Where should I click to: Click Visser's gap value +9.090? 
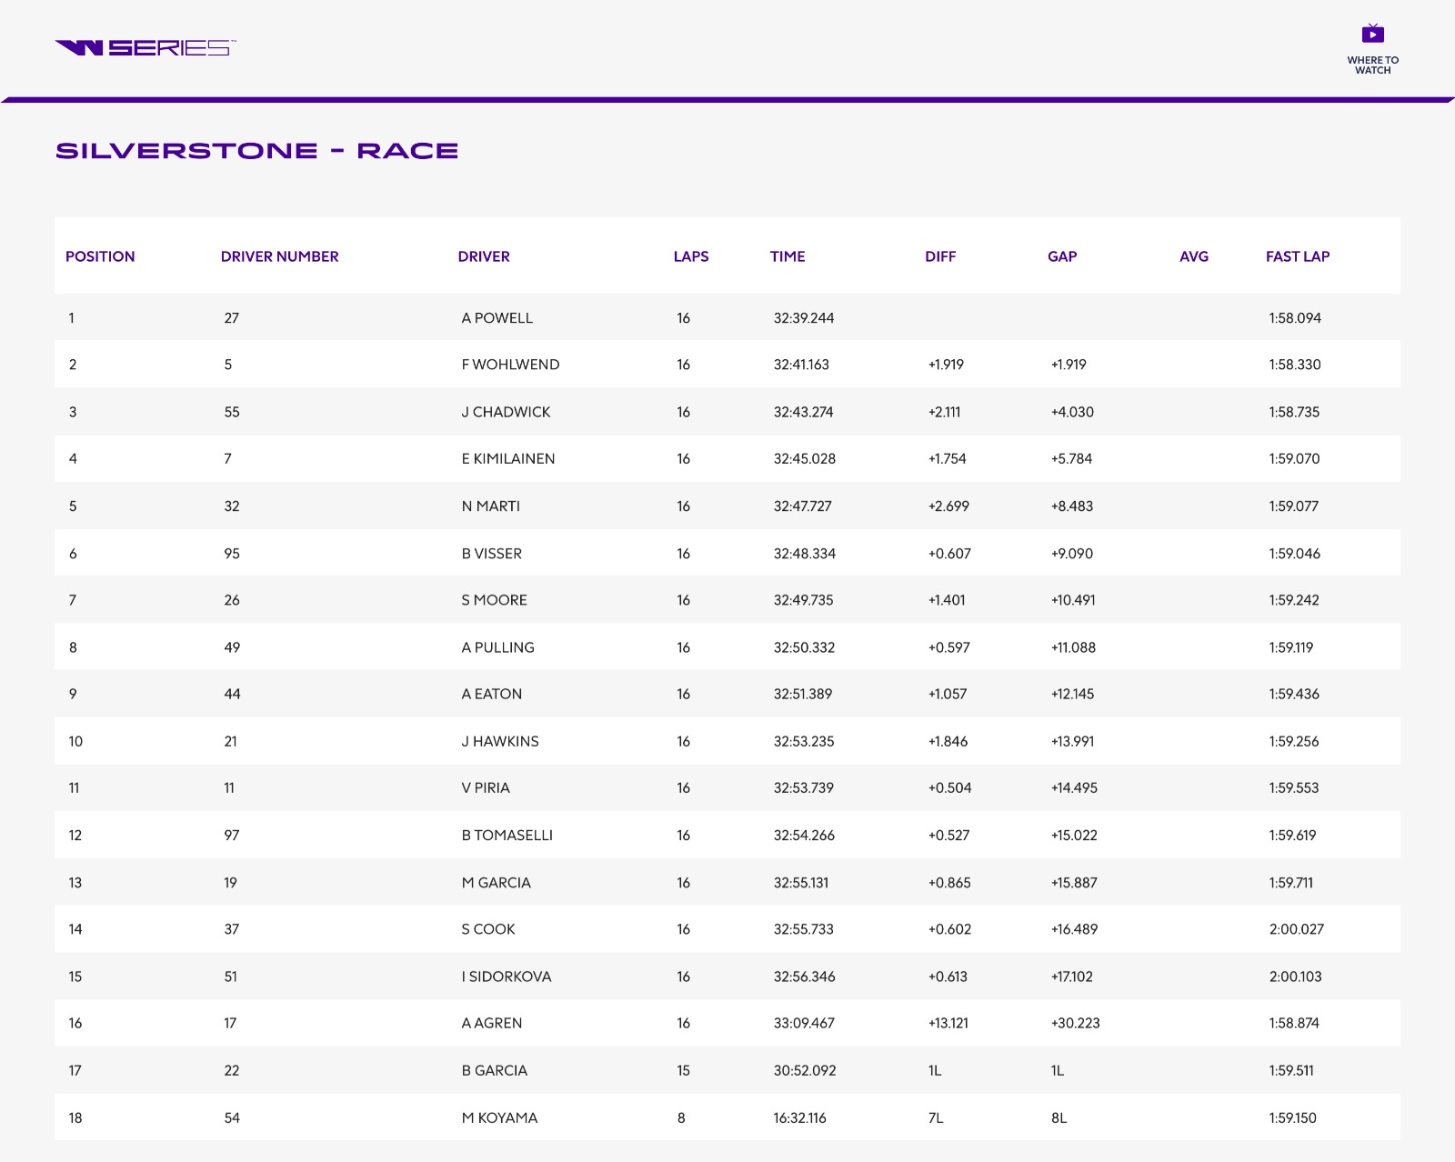(1072, 554)
